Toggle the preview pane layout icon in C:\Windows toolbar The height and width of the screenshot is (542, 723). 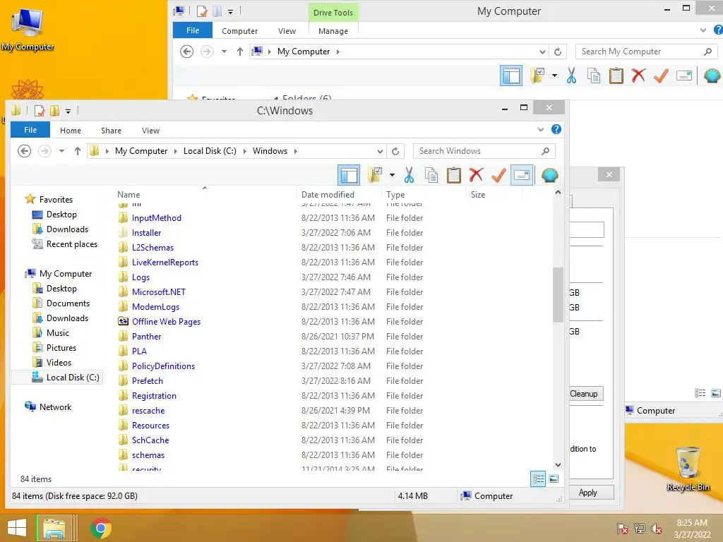pos(349,175)
